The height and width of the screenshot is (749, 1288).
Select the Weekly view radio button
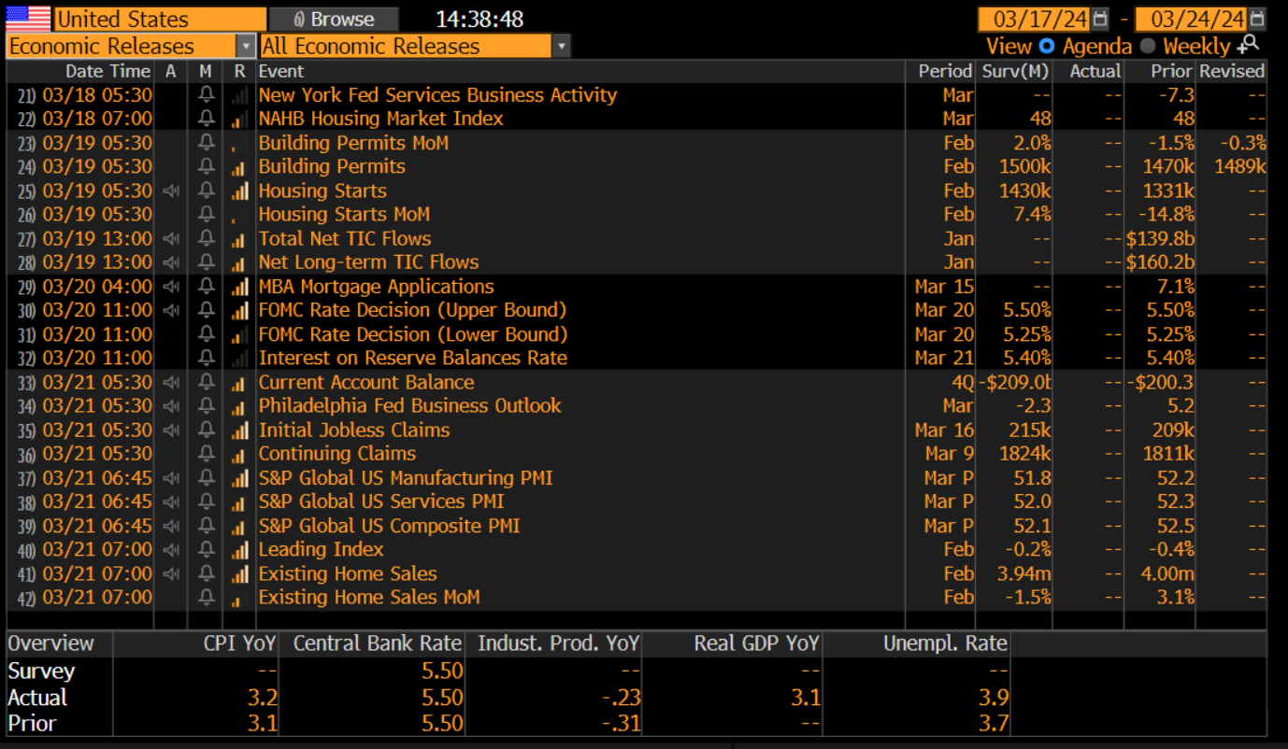(1148, 46)
